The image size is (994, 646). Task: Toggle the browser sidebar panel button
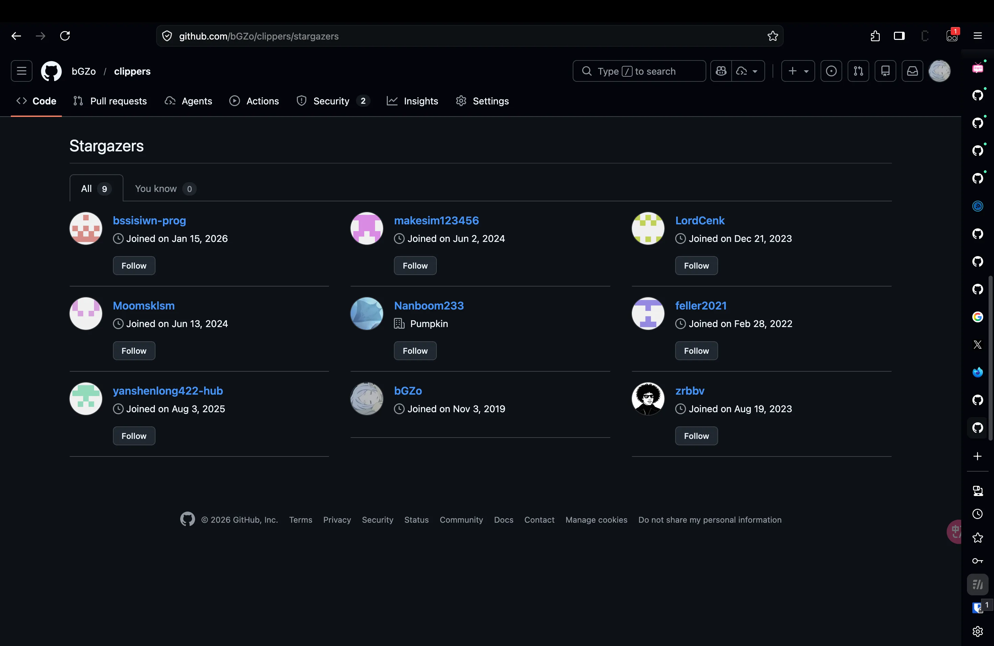pyautogui.click(x=899, y=36)
